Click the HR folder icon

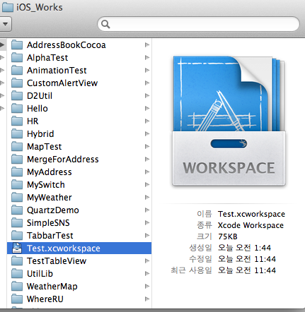(17, 121)
